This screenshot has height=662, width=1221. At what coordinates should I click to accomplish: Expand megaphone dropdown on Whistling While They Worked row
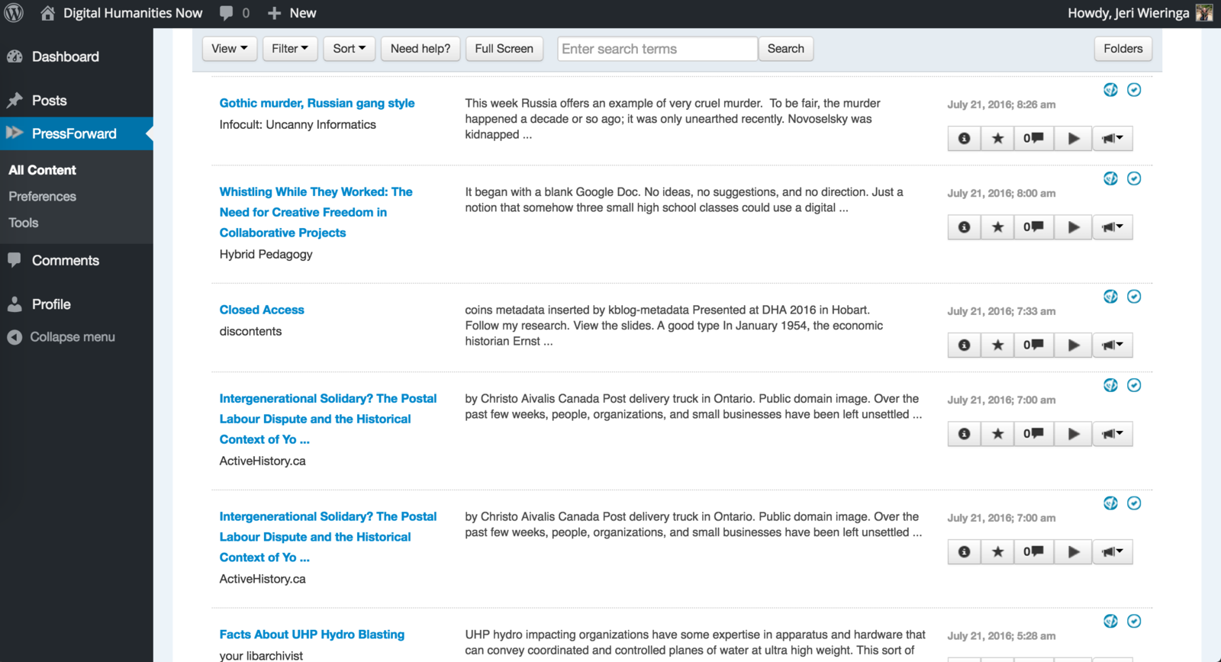tap(1113, 227)
